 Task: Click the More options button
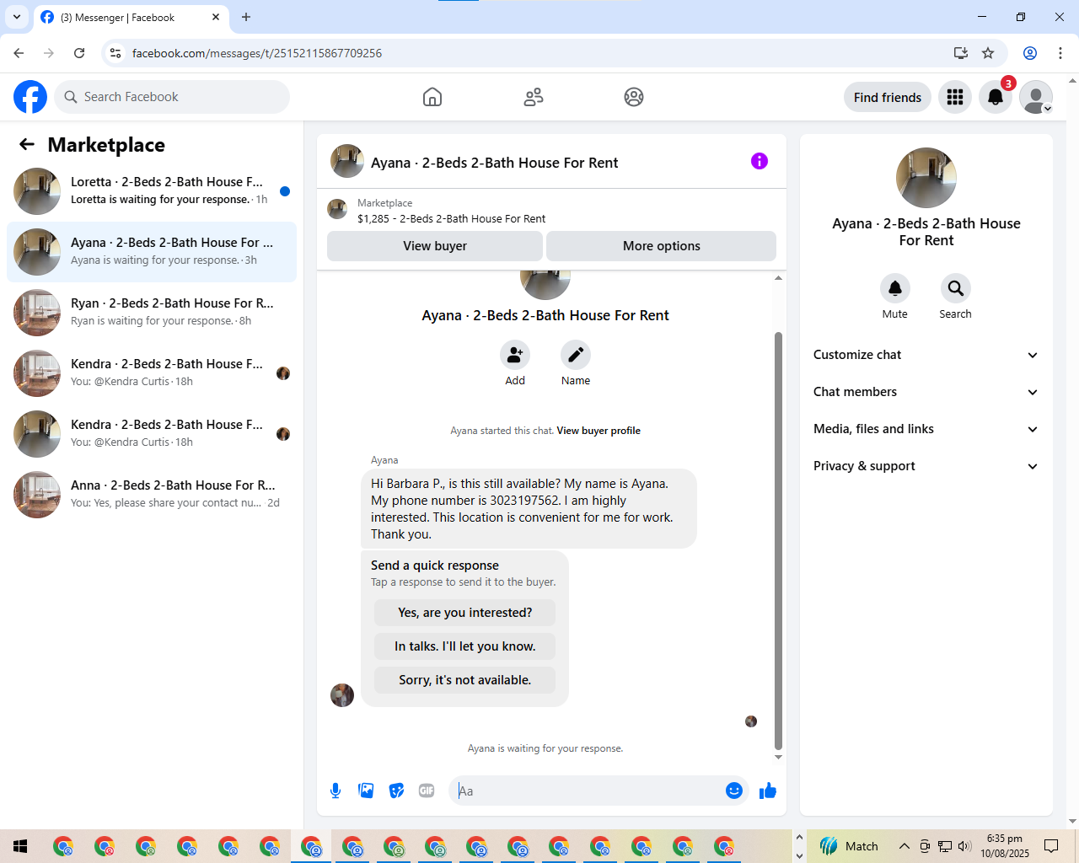[x=662, y=246]
